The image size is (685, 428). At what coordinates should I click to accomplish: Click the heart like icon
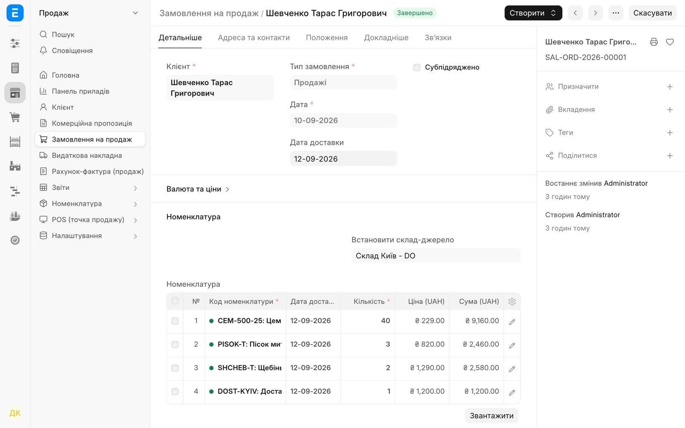(670, 42)
